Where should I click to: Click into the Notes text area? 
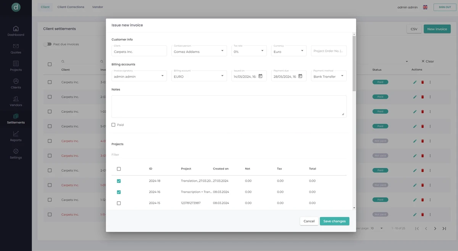pyautogui.click(x=229, y=106)
